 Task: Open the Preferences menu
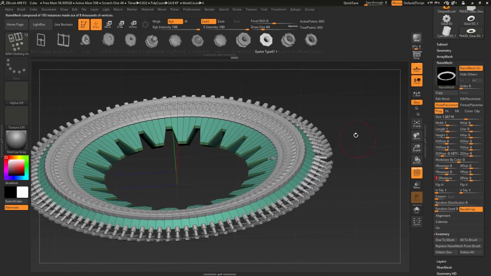click(x=191, y=9)
